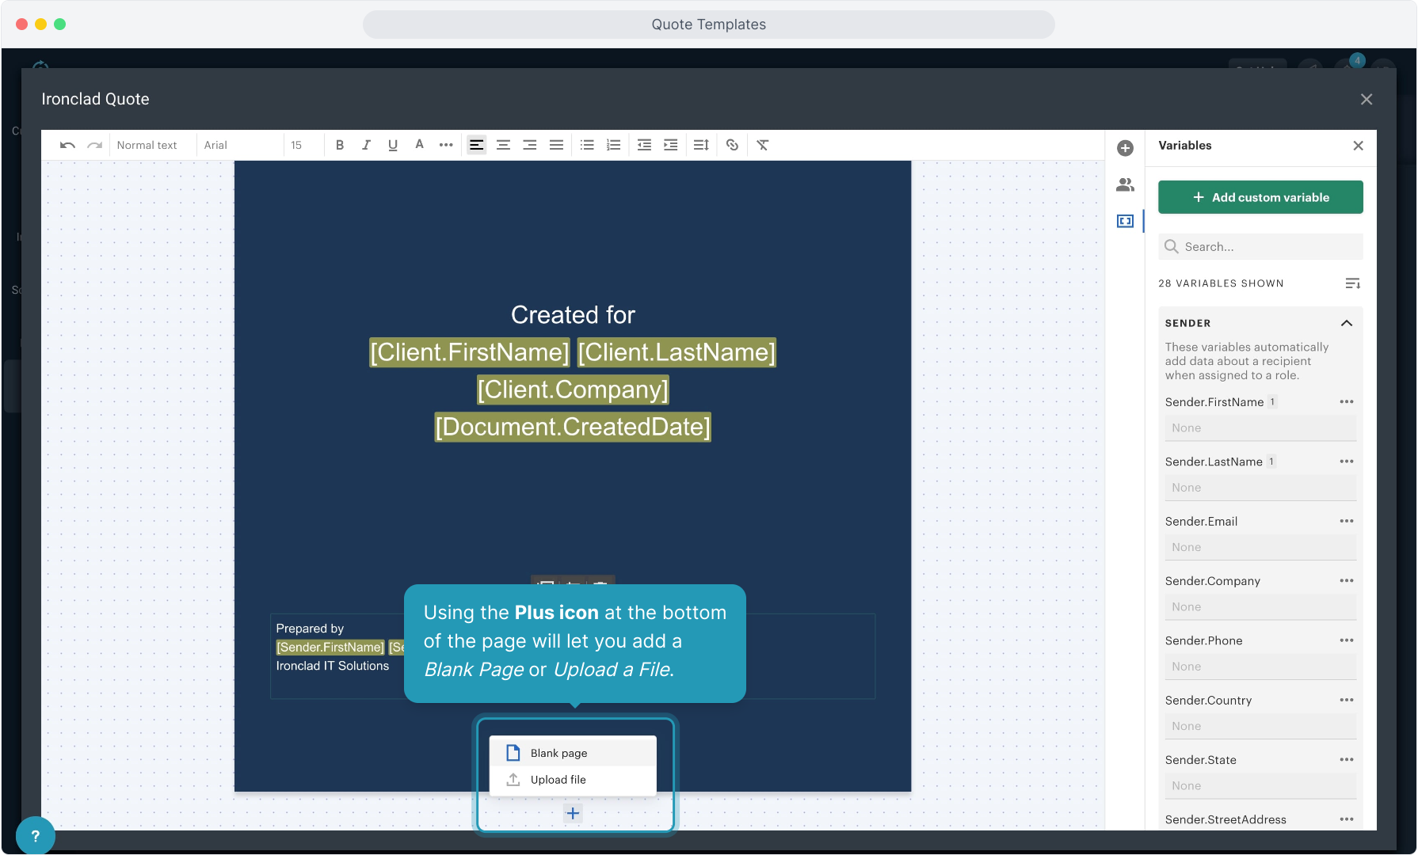Image resolution: width=1418 pixels, height=855 pixels.
Task: Collapse the Sender variables section
Action: (1346, 323)
